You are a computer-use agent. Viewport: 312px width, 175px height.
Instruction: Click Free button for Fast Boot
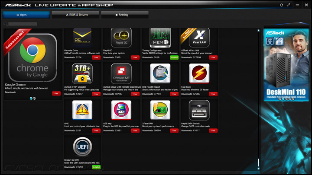tap(213, 94)
